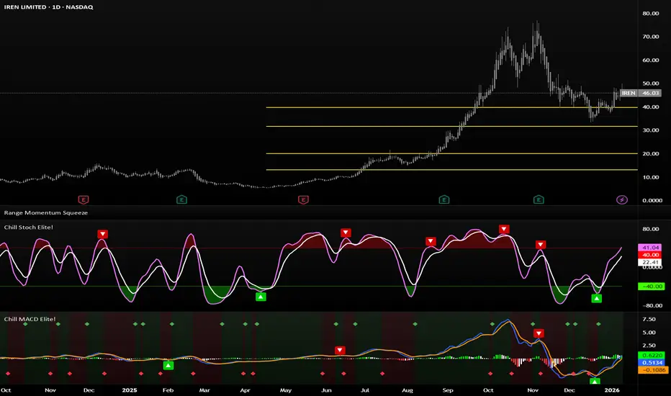Click the May label on the time axis
671x396 pixels.
pos(285,390)
